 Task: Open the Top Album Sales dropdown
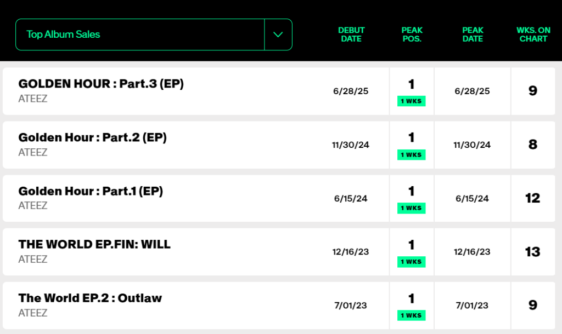point(140,34)
